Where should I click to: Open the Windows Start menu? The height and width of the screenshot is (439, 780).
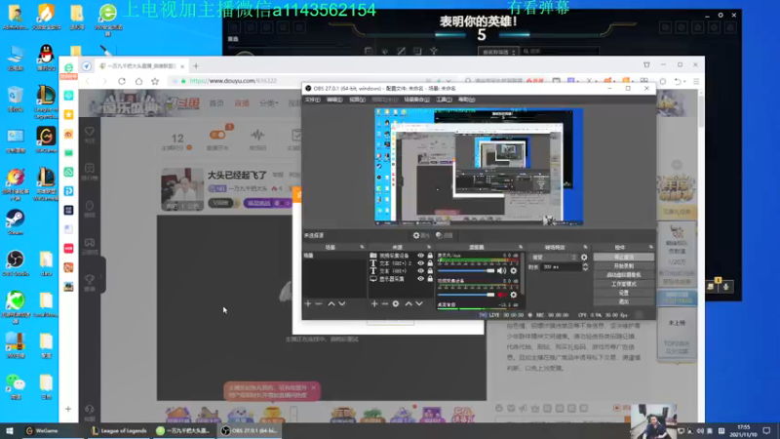pyautogui.click(x=9, y=430)
